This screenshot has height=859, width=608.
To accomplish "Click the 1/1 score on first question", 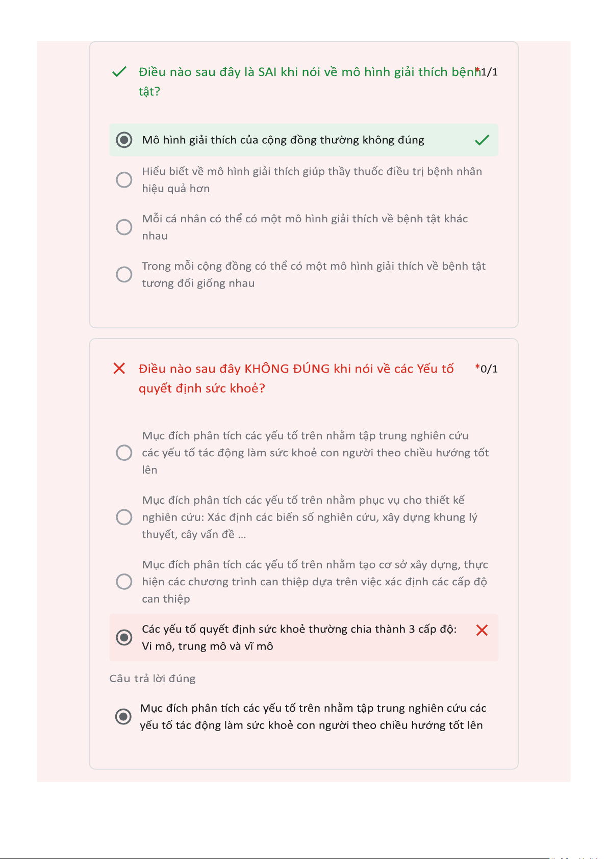I will (x=489, y=72).
